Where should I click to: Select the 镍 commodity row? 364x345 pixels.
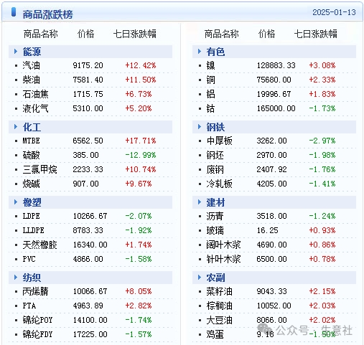274,65
